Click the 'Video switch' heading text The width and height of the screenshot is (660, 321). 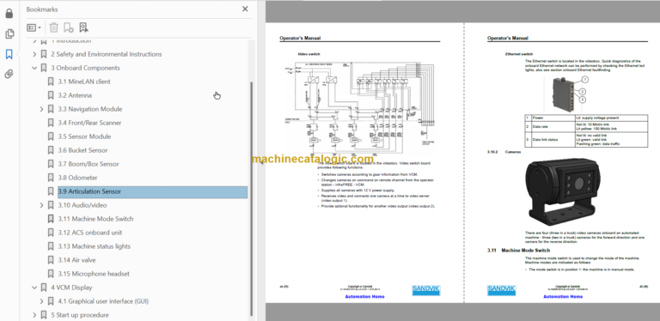point(309,54)
